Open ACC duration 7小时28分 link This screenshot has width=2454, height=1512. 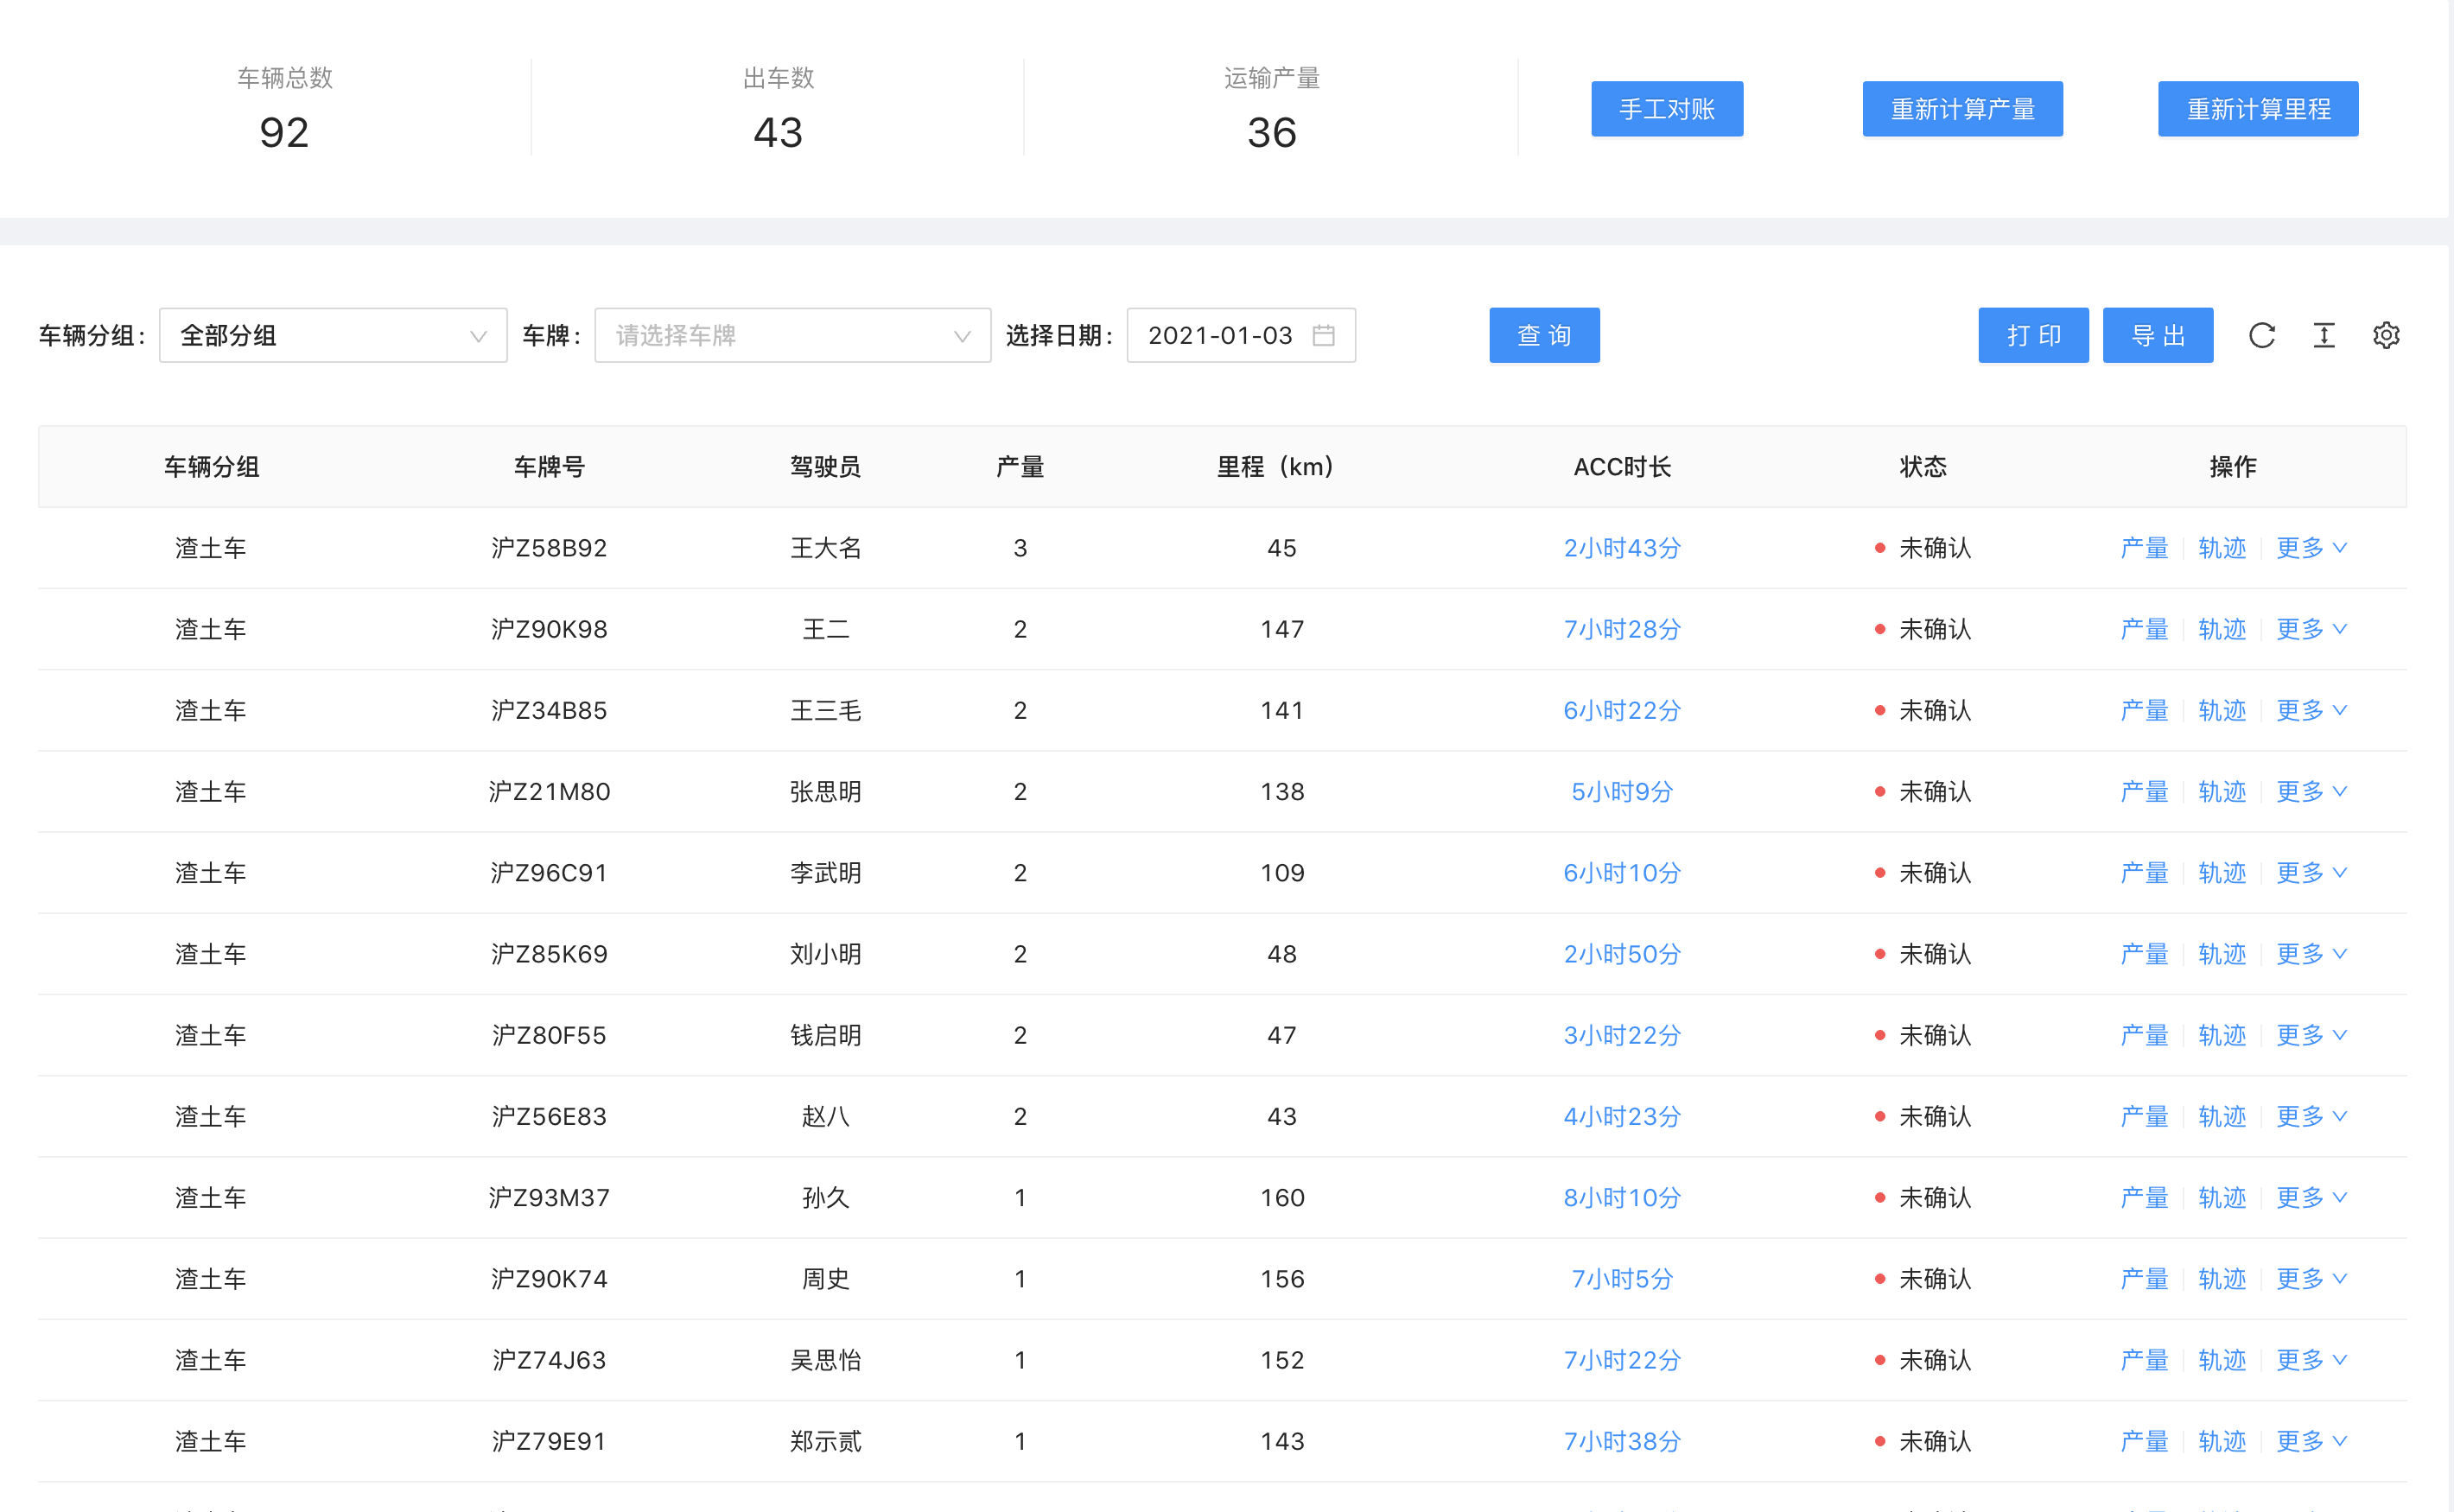pos(1622,629)
